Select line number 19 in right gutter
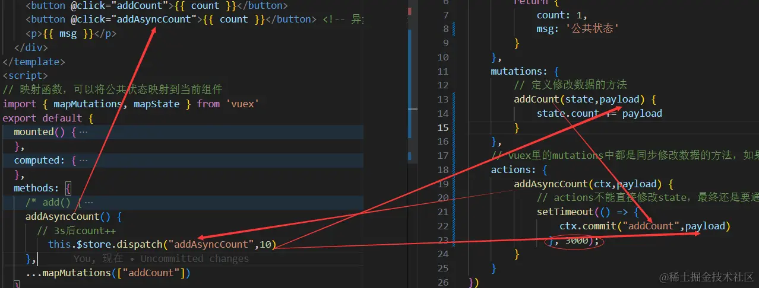This screenshot has height=288, width=759. click(x=443, y=184)
